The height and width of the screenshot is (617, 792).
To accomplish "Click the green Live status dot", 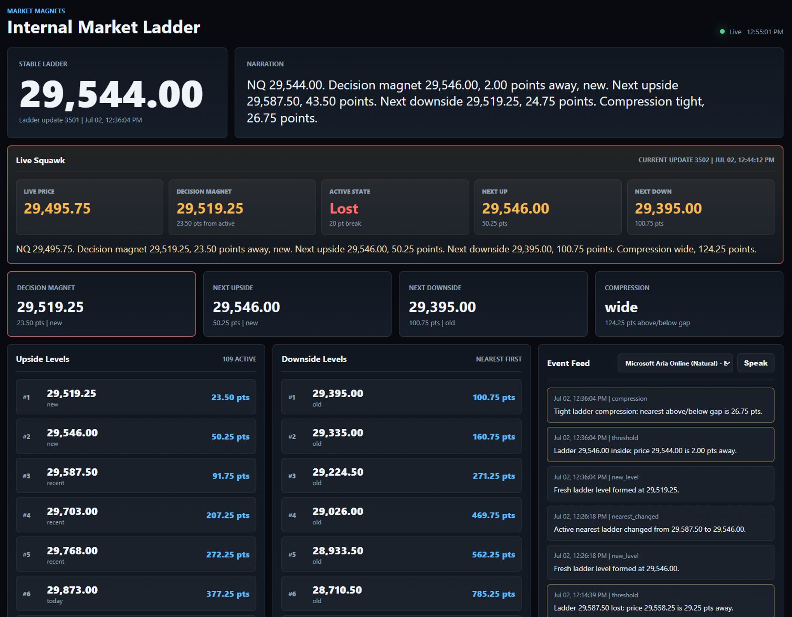I will pyautogui.click(x=722, y=32).
